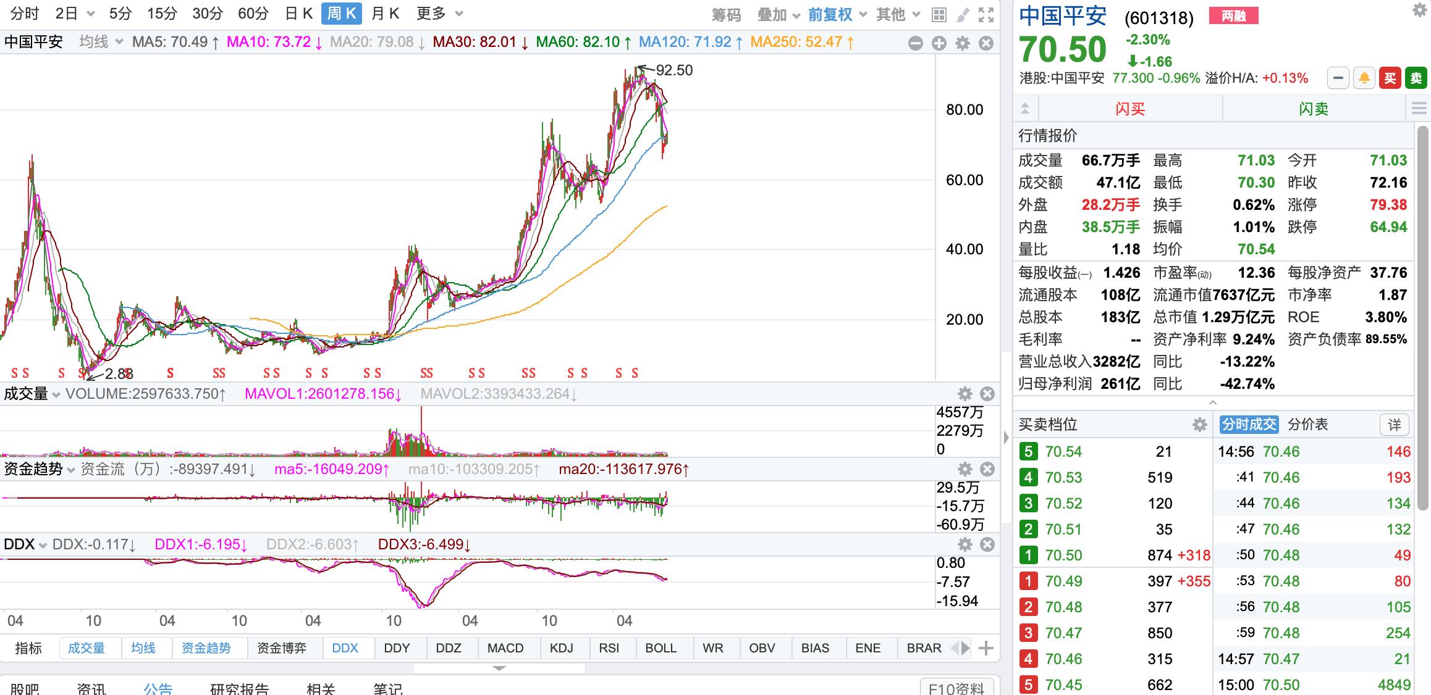Screen dimensions: 1431x695
Task: Open moving average settings with the gear icon
Action: pos(962,44)
